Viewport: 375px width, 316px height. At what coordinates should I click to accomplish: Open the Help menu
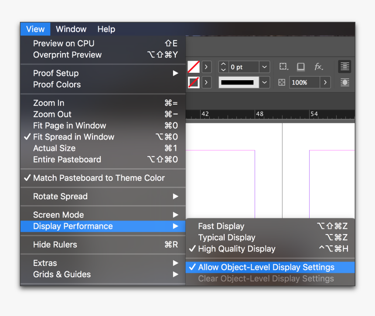pos(106,29)
